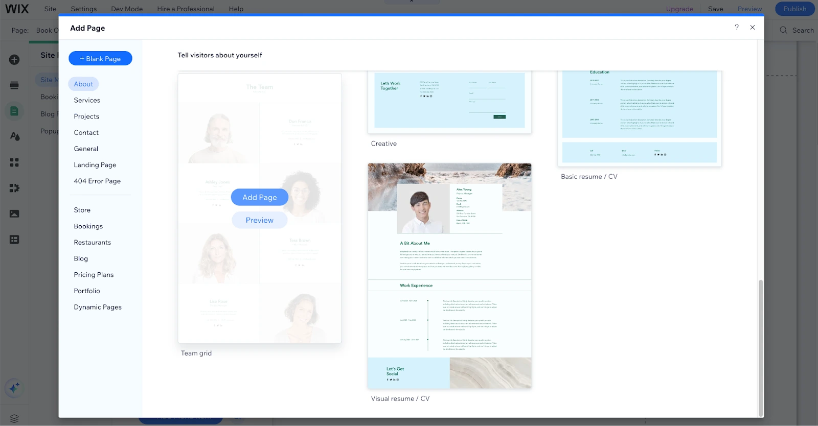
Task: Select the Basic resume / CV thumbnail
Action: [640, 118]
